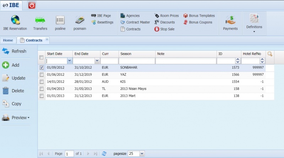Open the Contract Master item
The width and height of the screenshot is (284, 158).
pos(135,22)
